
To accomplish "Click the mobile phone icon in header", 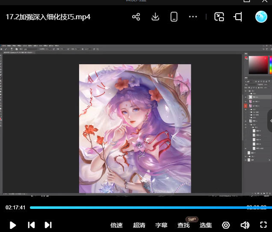I will pyautogui.click(x=174, y=17).
